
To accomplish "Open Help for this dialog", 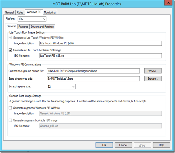I will (161, 145).
